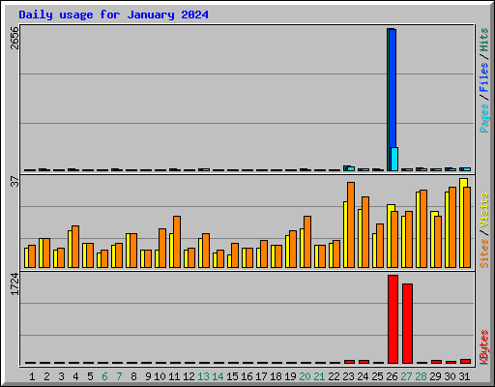Click the orange Sites bar for day 28
Image resolution: width=495 pixels, height=387 pixels.
(x=423, y=228)
